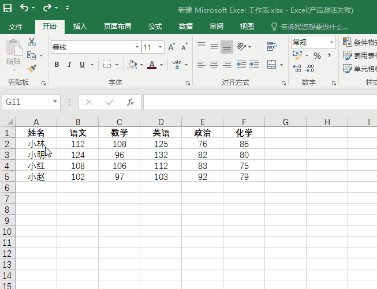Toggle align text right
Viewport: 377px width, 289px height.
(x=227, y=65)
